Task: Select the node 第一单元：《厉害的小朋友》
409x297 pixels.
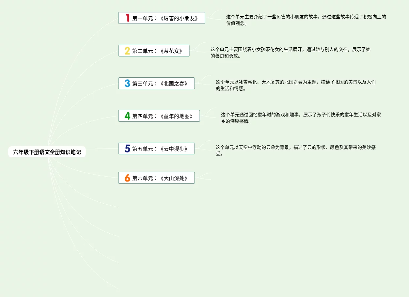Action: click(162, 18)
